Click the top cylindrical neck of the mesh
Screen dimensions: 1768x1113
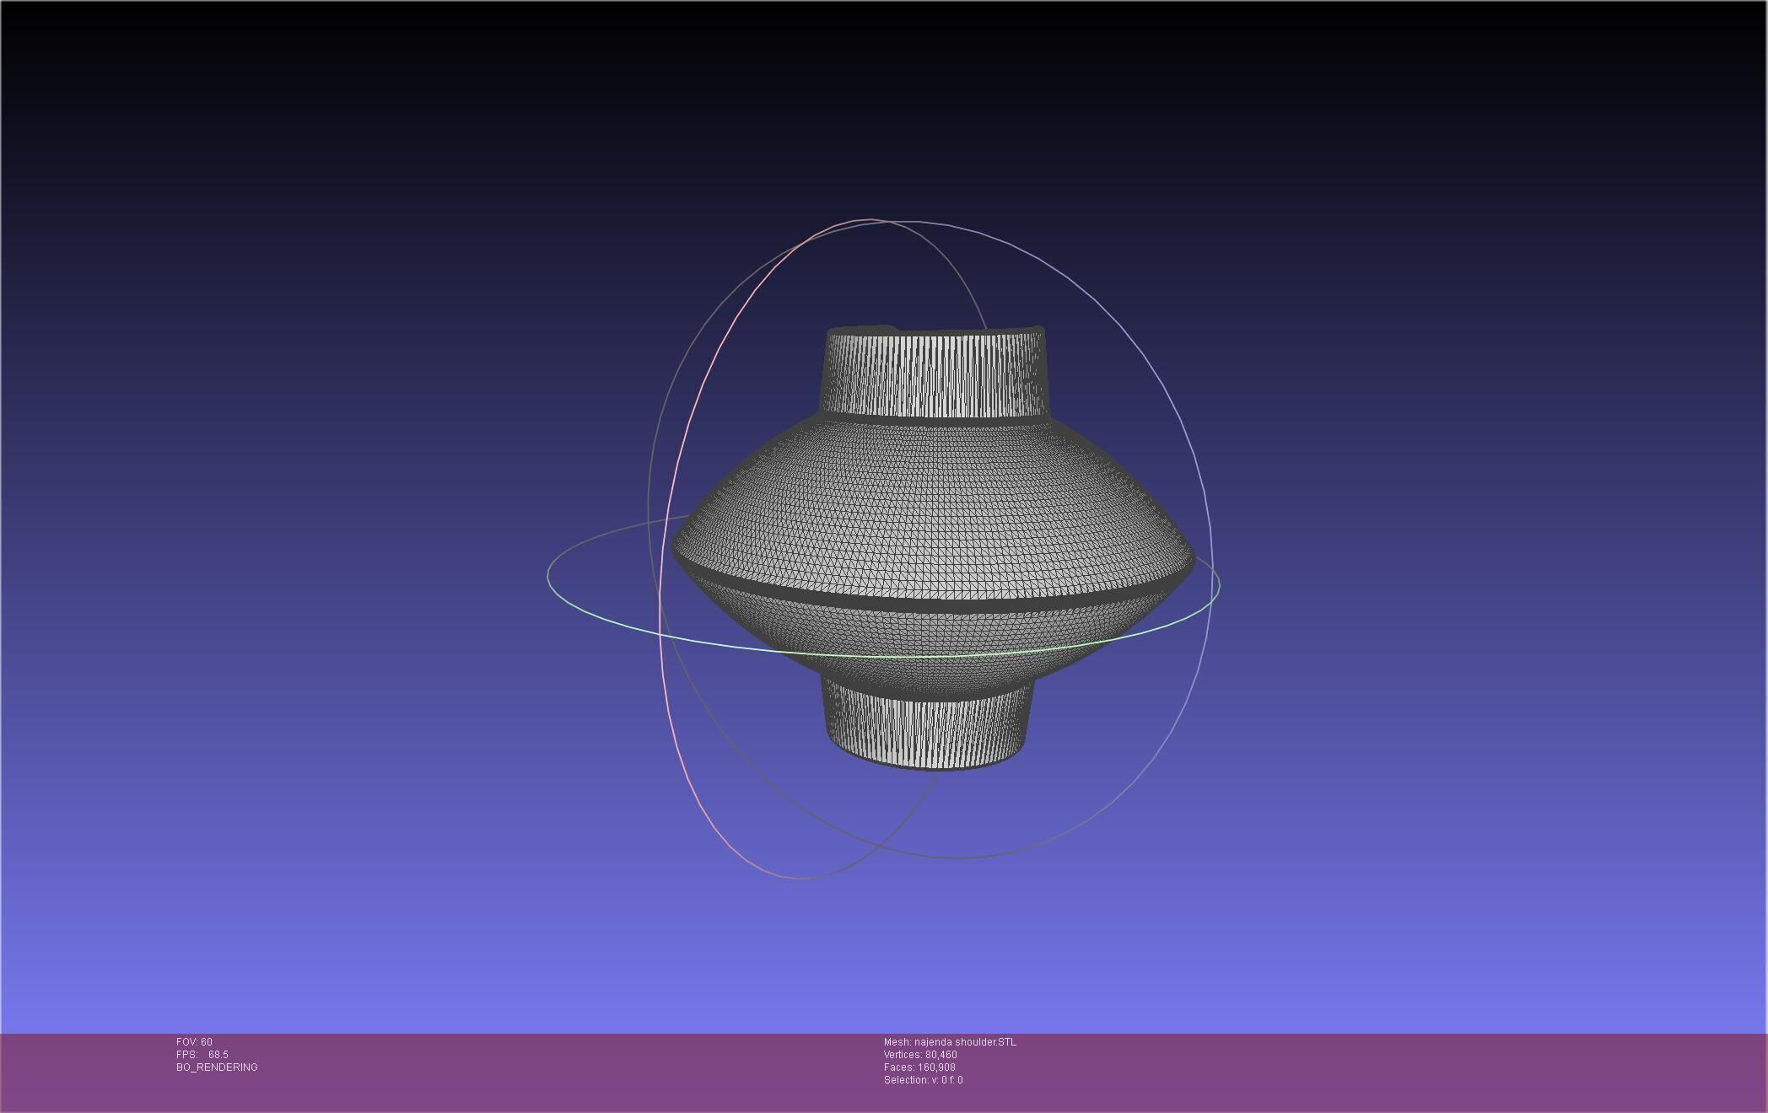click(935, 375)
